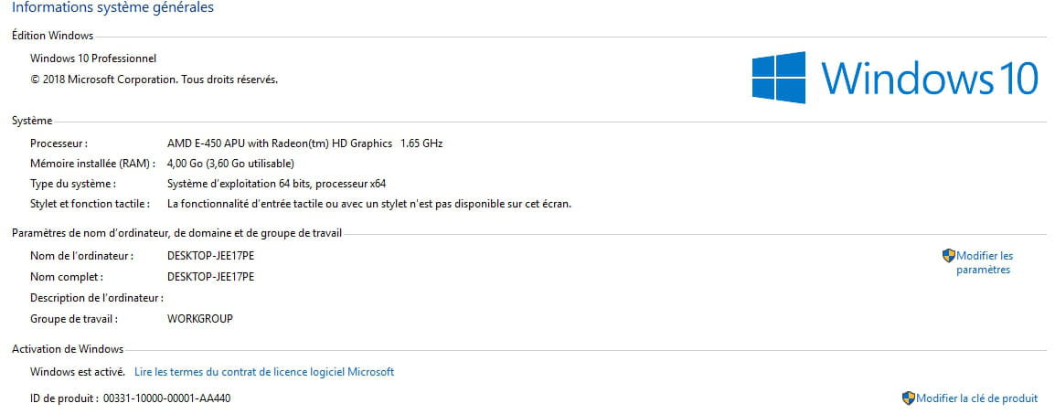
Task: Click the Informations système générales heading
Action: point(112,8)
